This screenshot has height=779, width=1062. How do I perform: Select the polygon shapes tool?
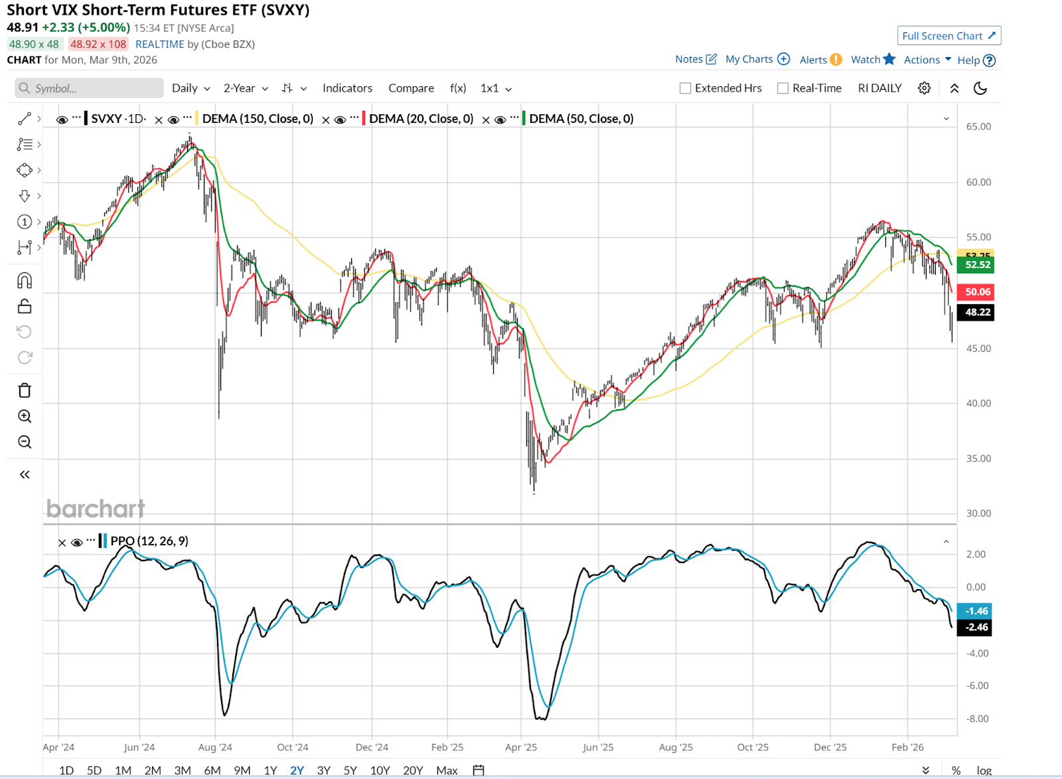(x=25, y=170)
